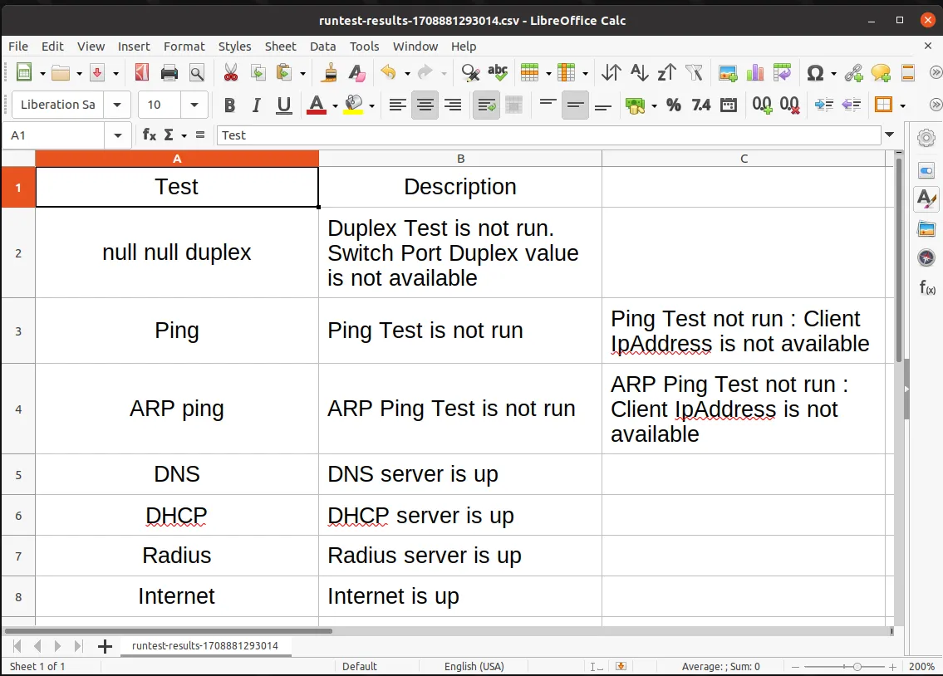
Task: Insert chart icon
Action: [754, 73]
